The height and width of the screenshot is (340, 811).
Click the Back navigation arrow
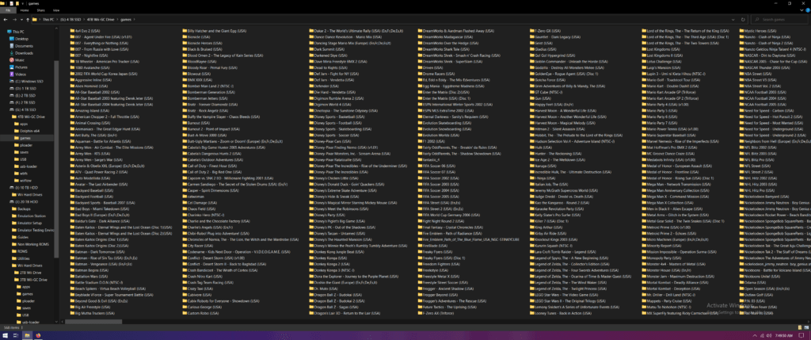6,20
